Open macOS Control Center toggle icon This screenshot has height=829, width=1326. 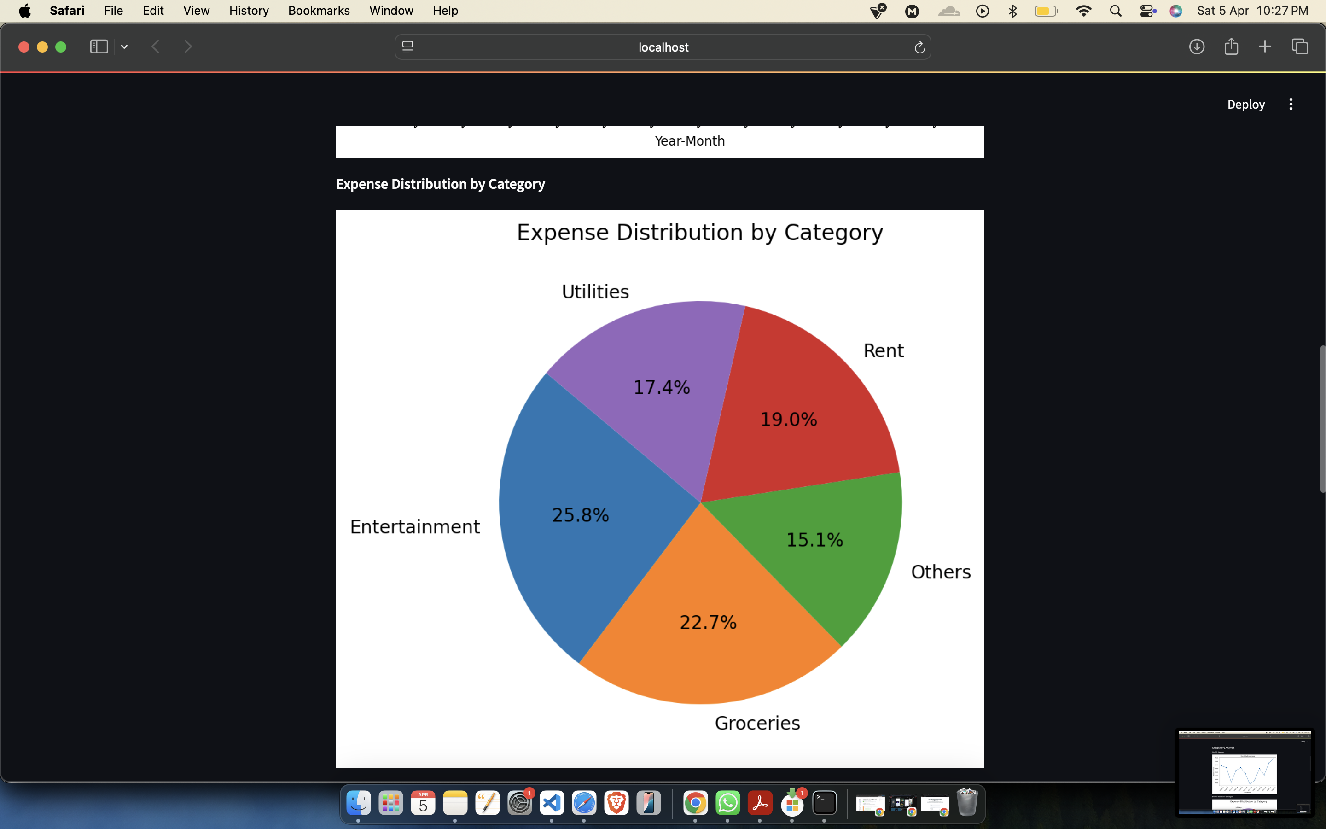pos(1147,11)
